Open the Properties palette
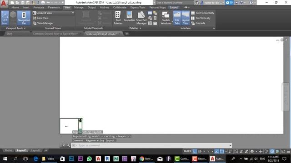Screen dimensions: 291x163 (129, 17)
